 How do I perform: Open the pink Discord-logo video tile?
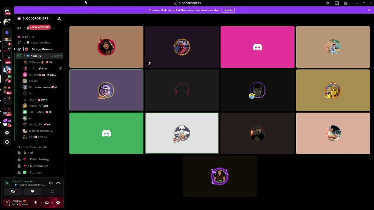coord(257,47)
